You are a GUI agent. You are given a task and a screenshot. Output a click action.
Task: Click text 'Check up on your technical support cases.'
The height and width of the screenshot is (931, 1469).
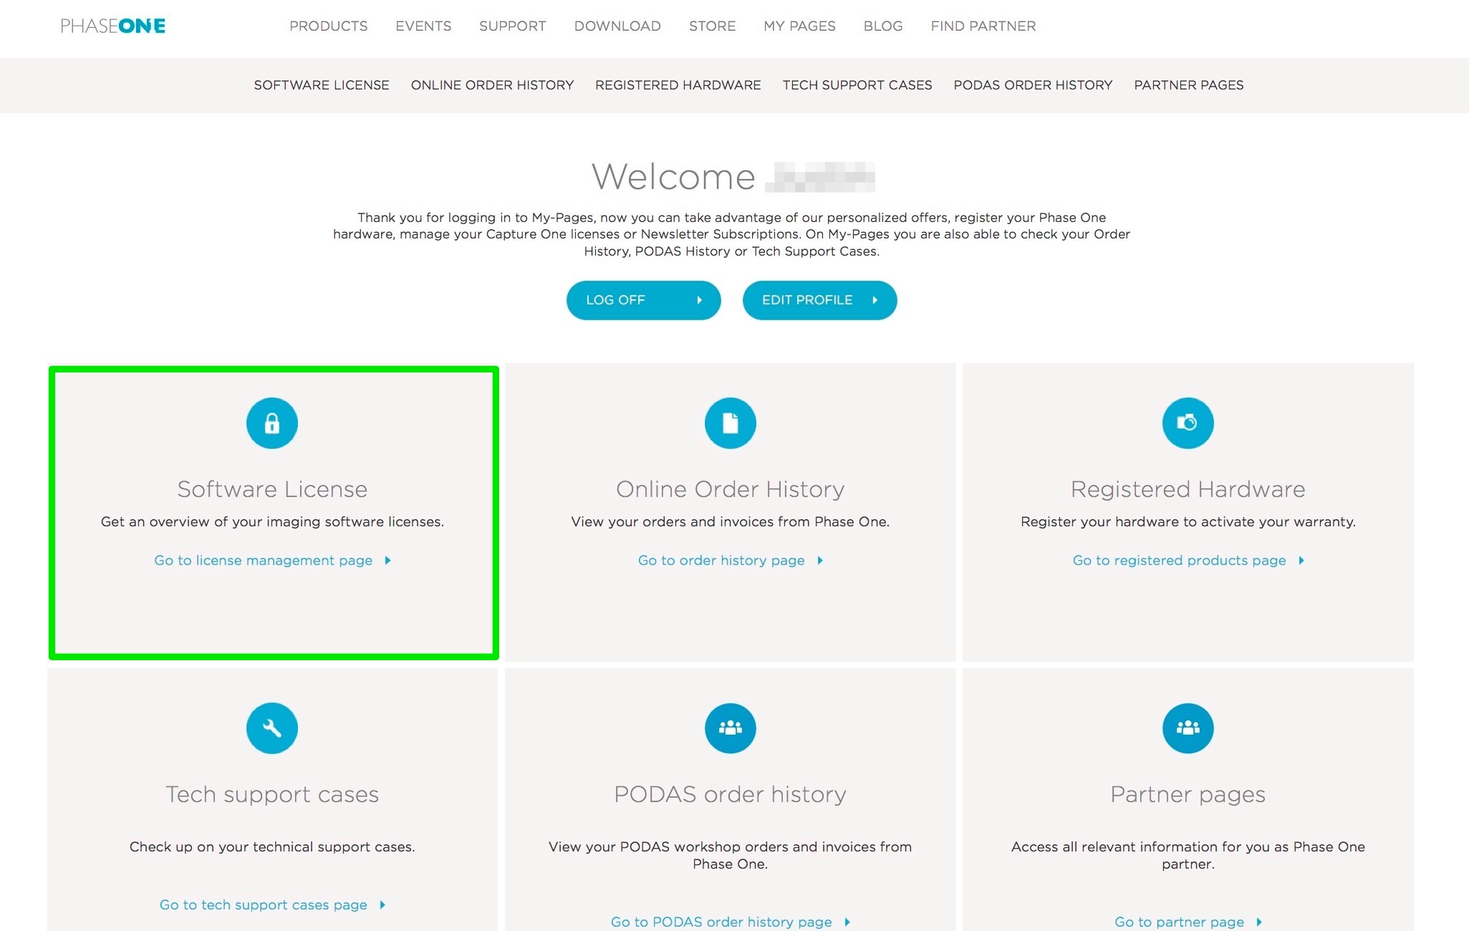[x=272, y=847]
